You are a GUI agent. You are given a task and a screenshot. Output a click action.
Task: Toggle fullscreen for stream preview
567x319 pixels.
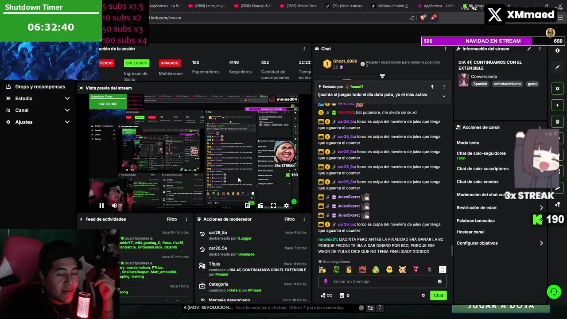click(x=273, y=206)
